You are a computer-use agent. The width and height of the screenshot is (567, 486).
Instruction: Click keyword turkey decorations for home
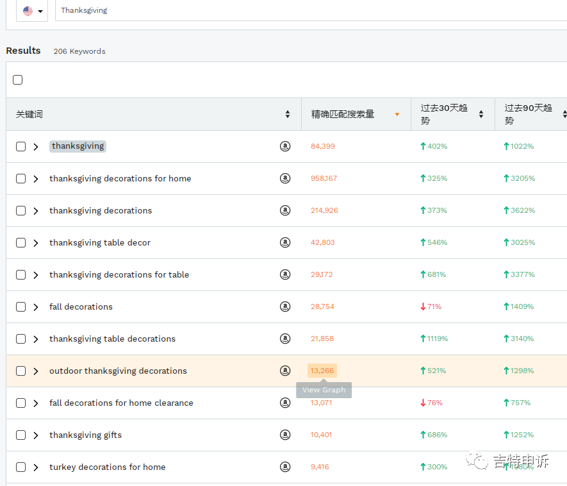108,467
